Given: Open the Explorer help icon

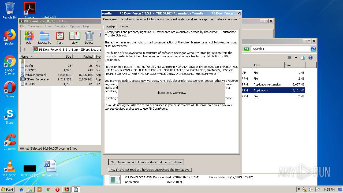Looking at the screenshot, I should click(x=311, y=58).
